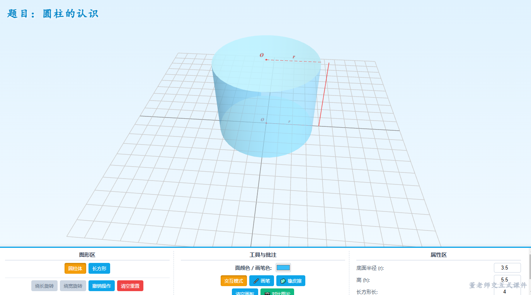This screenshot has height=295, width=531.
Task: Select the 橡皮擦 eraser tool
Action: point(291,281)
